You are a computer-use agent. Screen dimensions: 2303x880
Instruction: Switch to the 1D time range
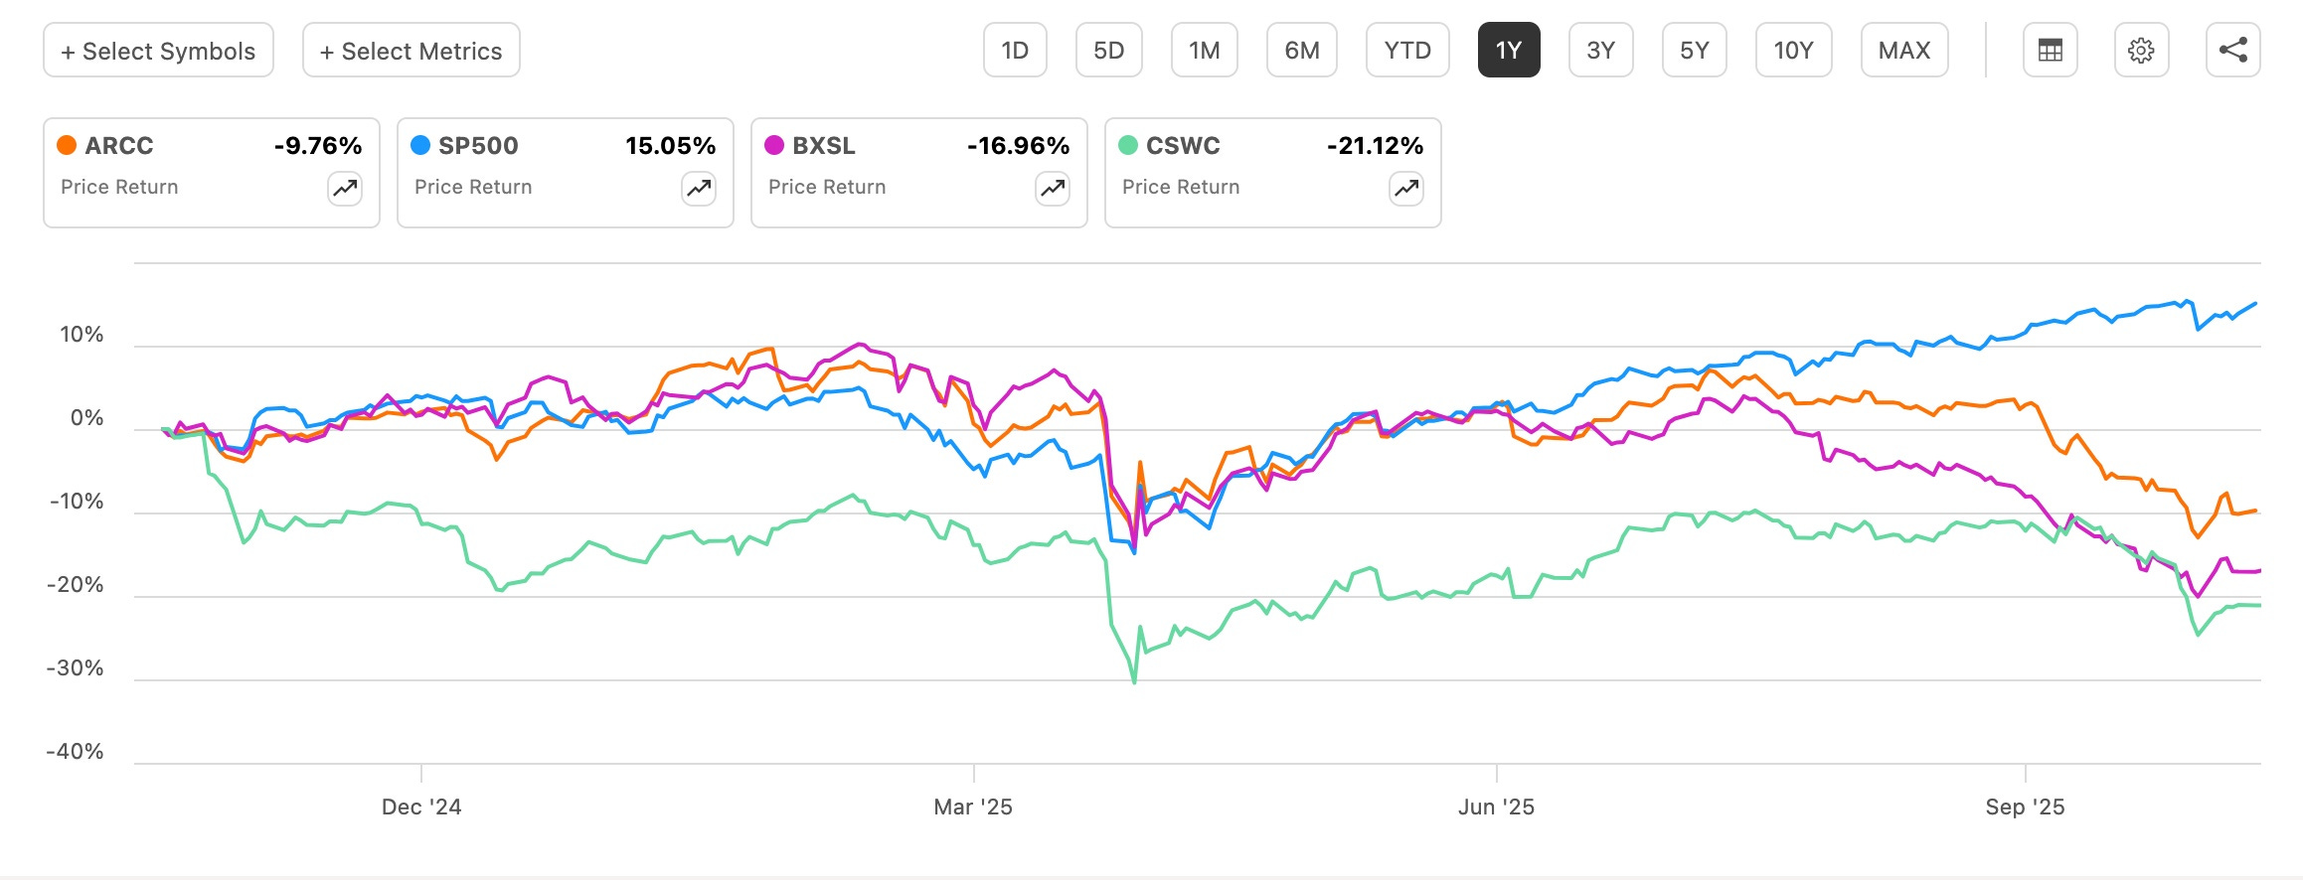[x=1015, y=50]
